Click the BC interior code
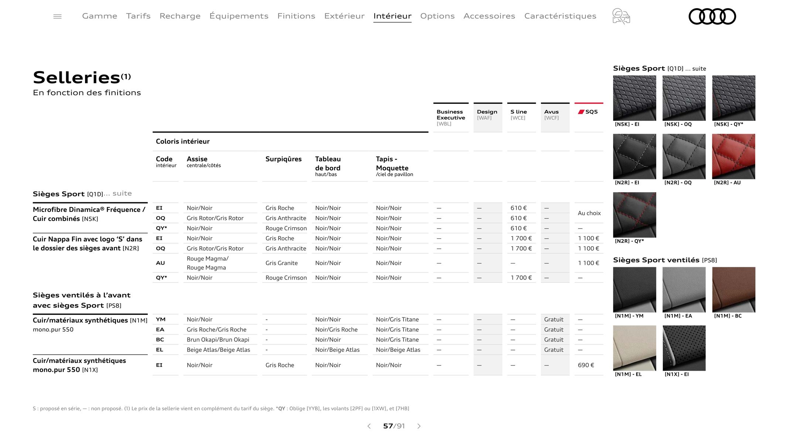 160,340
